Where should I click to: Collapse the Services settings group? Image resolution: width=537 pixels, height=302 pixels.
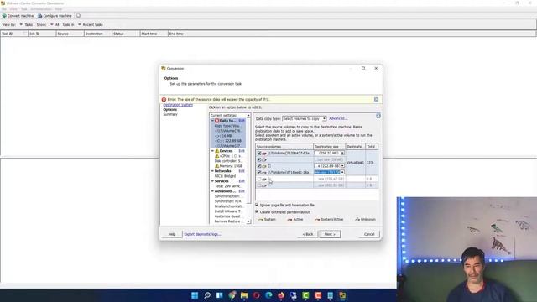(212, 181)
